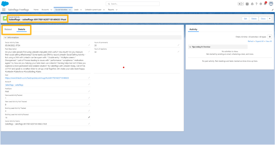Expand the LinkedIn current user dropdown chevron
The height and width of the screenshot is (145, 275).
coord(104,10)
